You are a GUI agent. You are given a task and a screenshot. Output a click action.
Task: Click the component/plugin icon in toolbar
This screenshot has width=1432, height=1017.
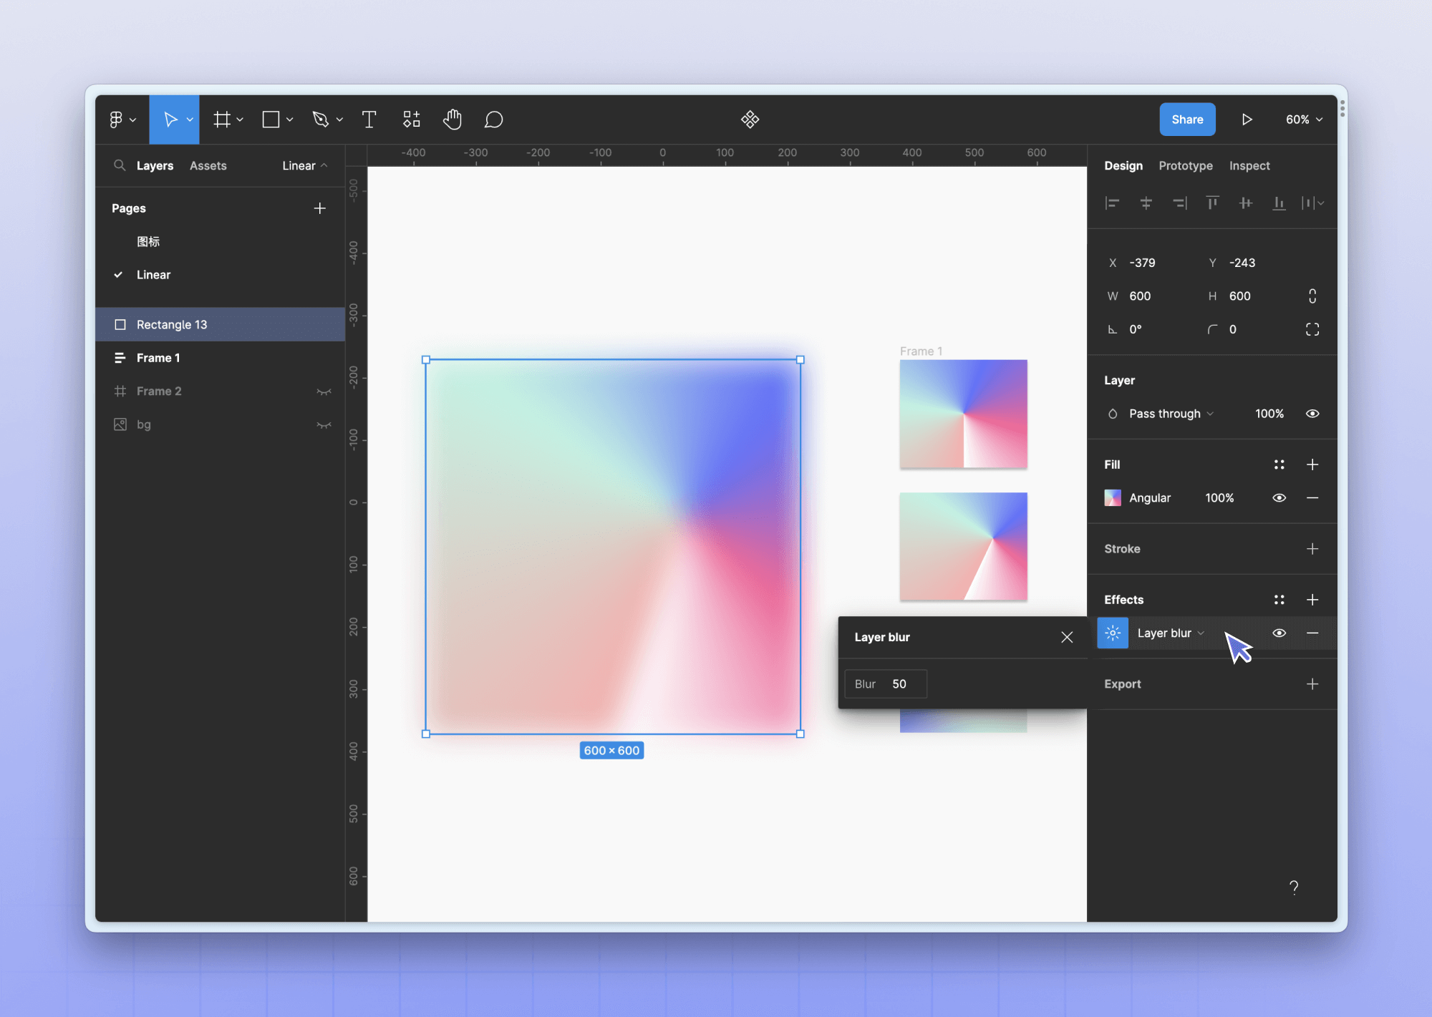(x=750, y=119)
